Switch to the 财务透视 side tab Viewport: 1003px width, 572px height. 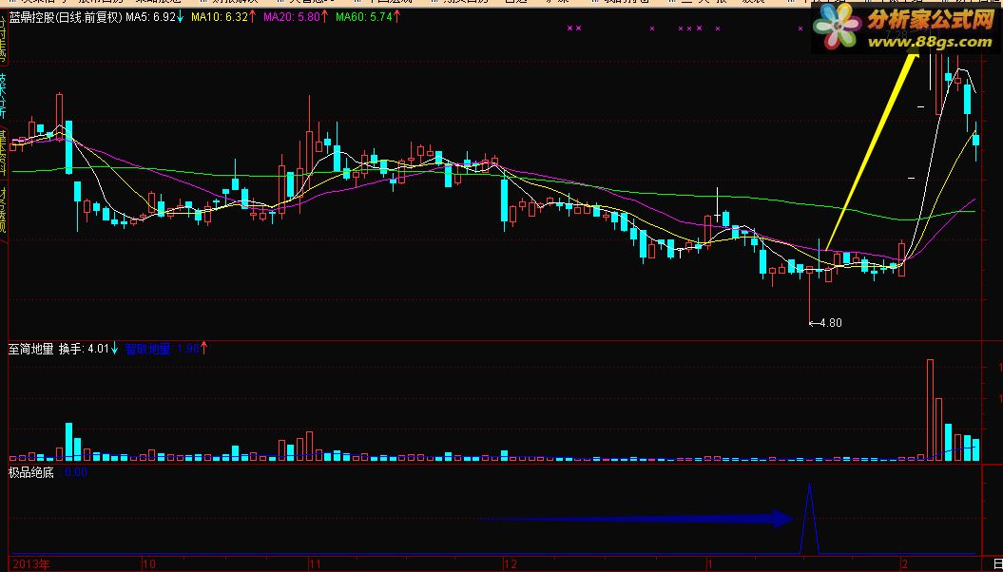click(3, 211)
